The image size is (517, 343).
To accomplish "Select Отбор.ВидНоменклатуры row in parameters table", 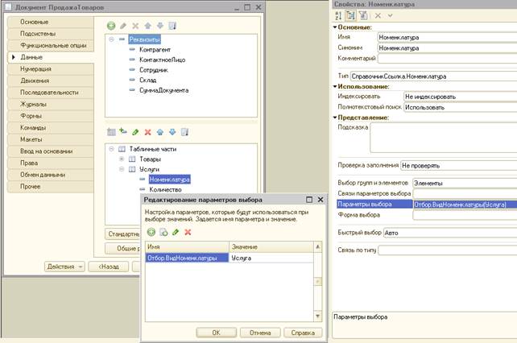I will [x=187, y=258].
